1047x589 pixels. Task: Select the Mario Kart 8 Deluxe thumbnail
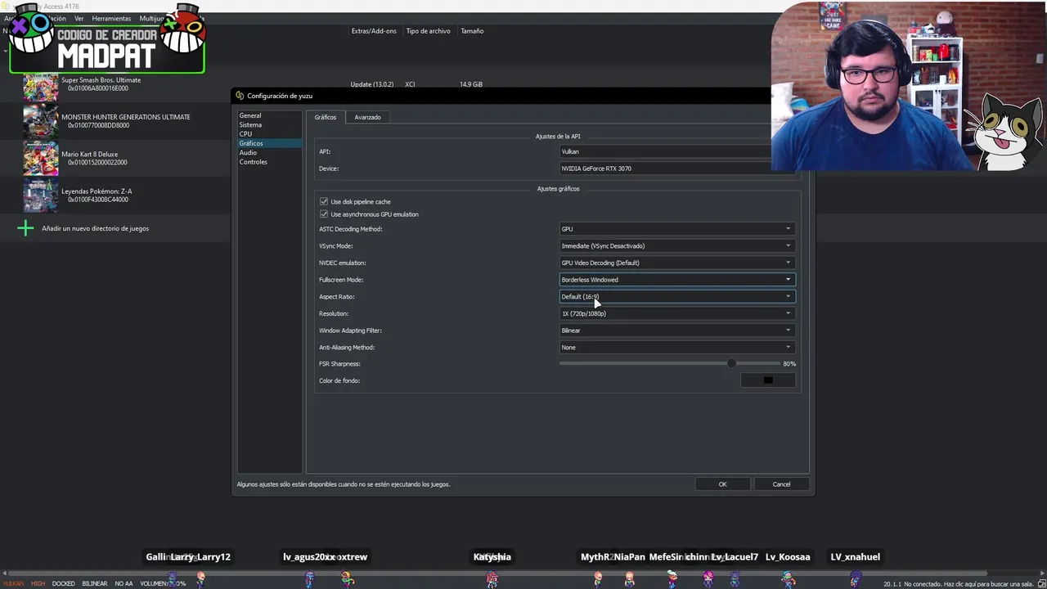coord(41,159)
